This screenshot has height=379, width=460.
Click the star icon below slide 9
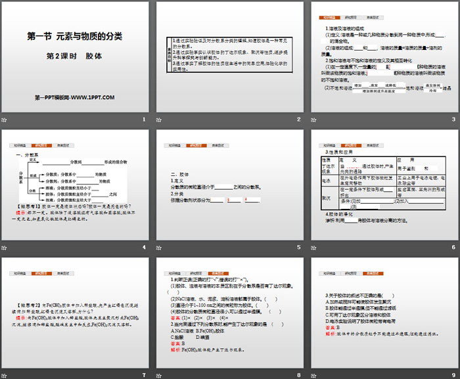click(x=317, y=375)
